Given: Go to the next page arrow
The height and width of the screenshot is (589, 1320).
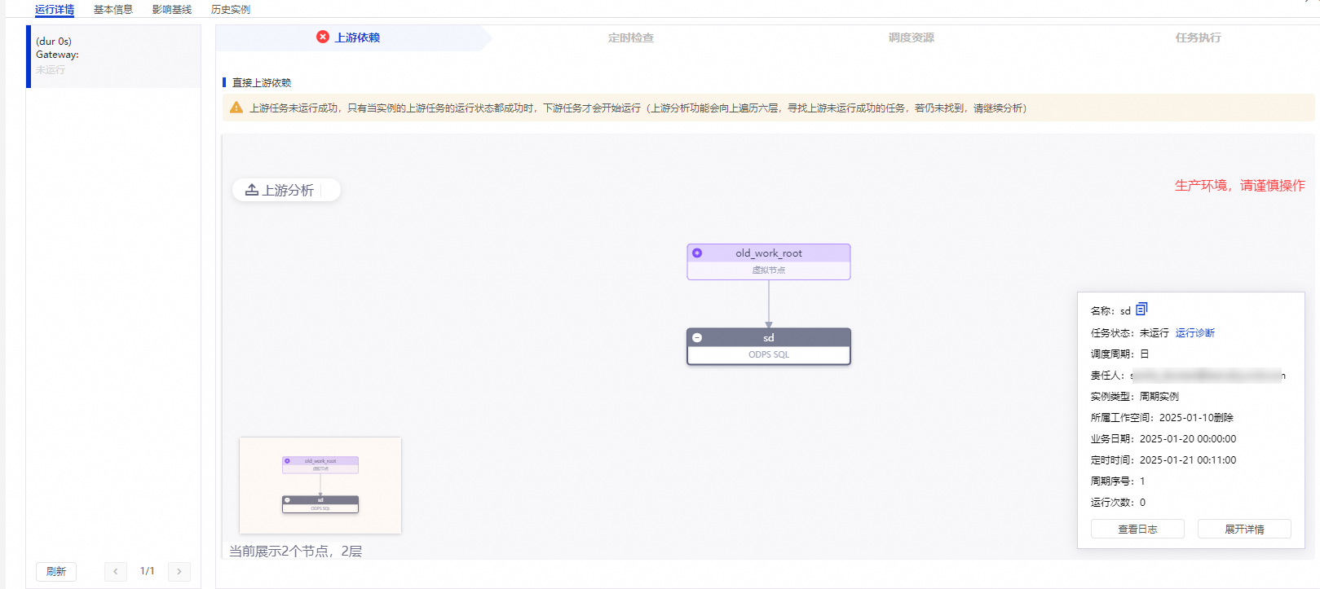Looking at the screenshot, I should click(179, 571).
